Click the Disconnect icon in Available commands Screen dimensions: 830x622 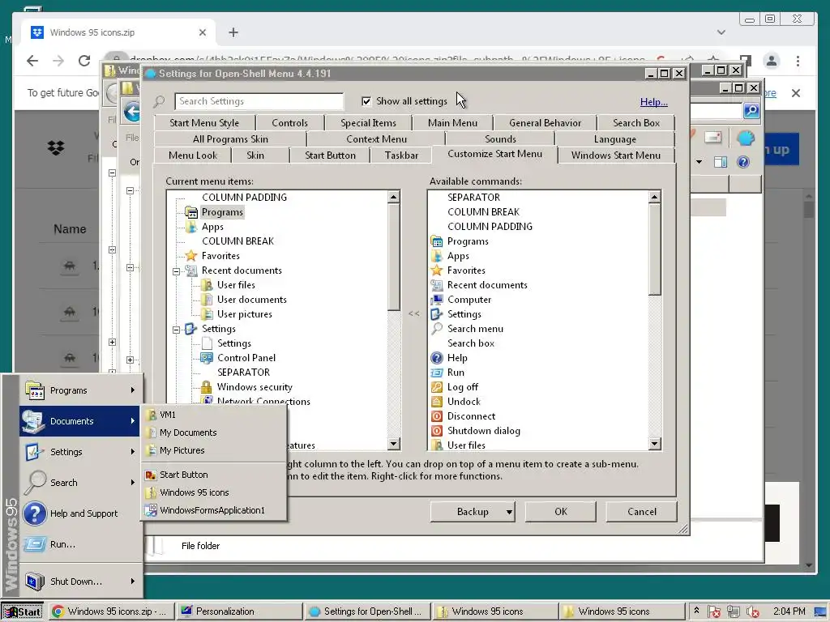[x=437, y=416]
